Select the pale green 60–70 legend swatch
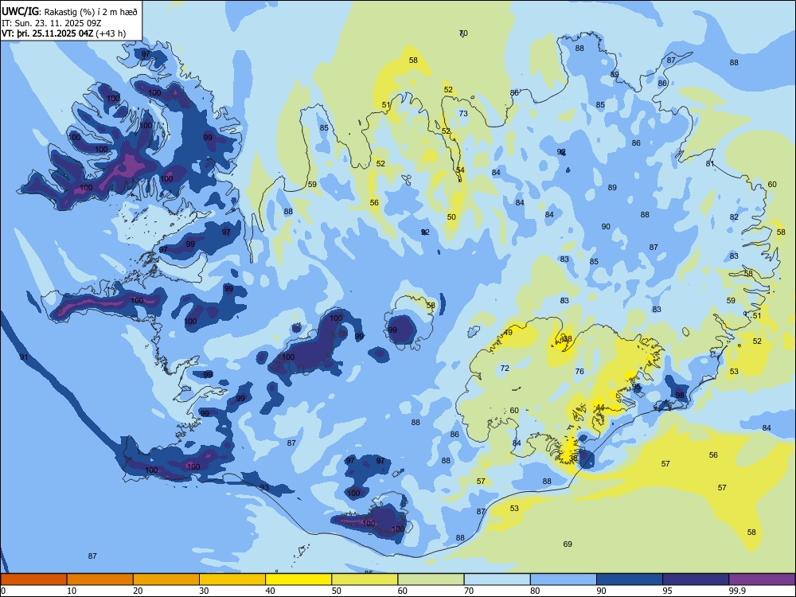This screenshot has height=597, width=796. click(431, 579)
